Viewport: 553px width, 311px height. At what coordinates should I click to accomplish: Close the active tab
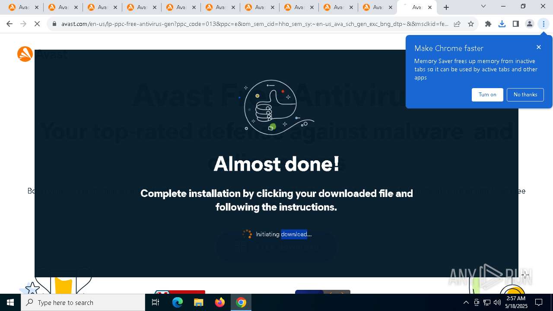[x=430, y=7]
